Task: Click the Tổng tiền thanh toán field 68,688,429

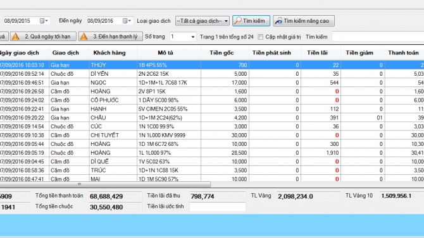Action: pyautogui.click(x=115, y=196)
